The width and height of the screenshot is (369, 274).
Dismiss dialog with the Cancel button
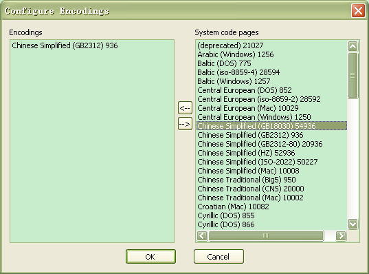point(219,256)
